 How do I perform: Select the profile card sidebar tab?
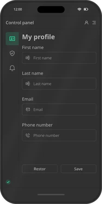pos(12,39)
